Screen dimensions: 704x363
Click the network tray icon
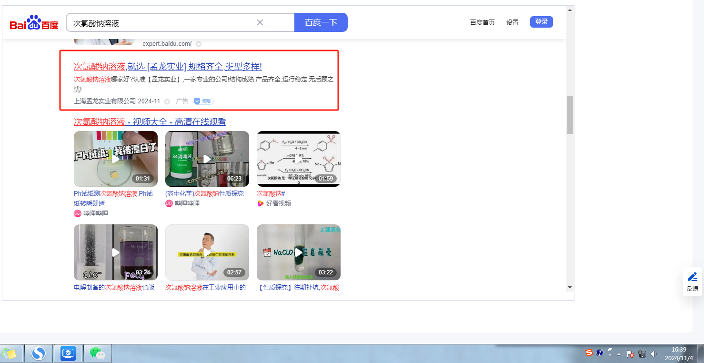click(642, 354)
